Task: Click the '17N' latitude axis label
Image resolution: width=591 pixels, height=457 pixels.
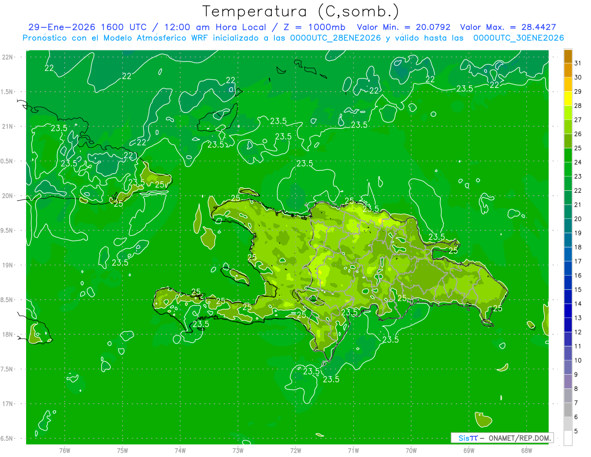Action: point(8,404)
